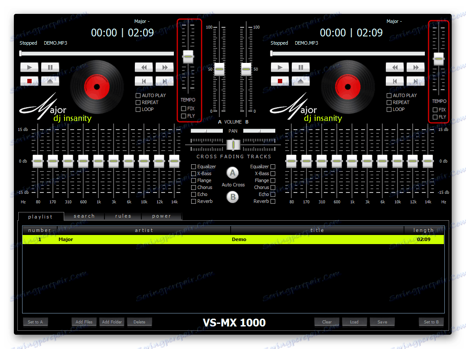This screenshot has height=349, width=466.
Task: Skip to previous track on deck B
Action: coord(394,81)
